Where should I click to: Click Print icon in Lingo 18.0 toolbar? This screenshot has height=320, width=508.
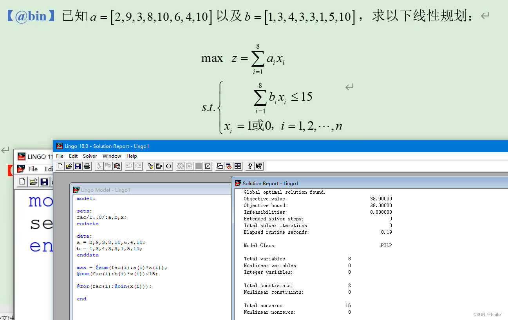point(87,166)
